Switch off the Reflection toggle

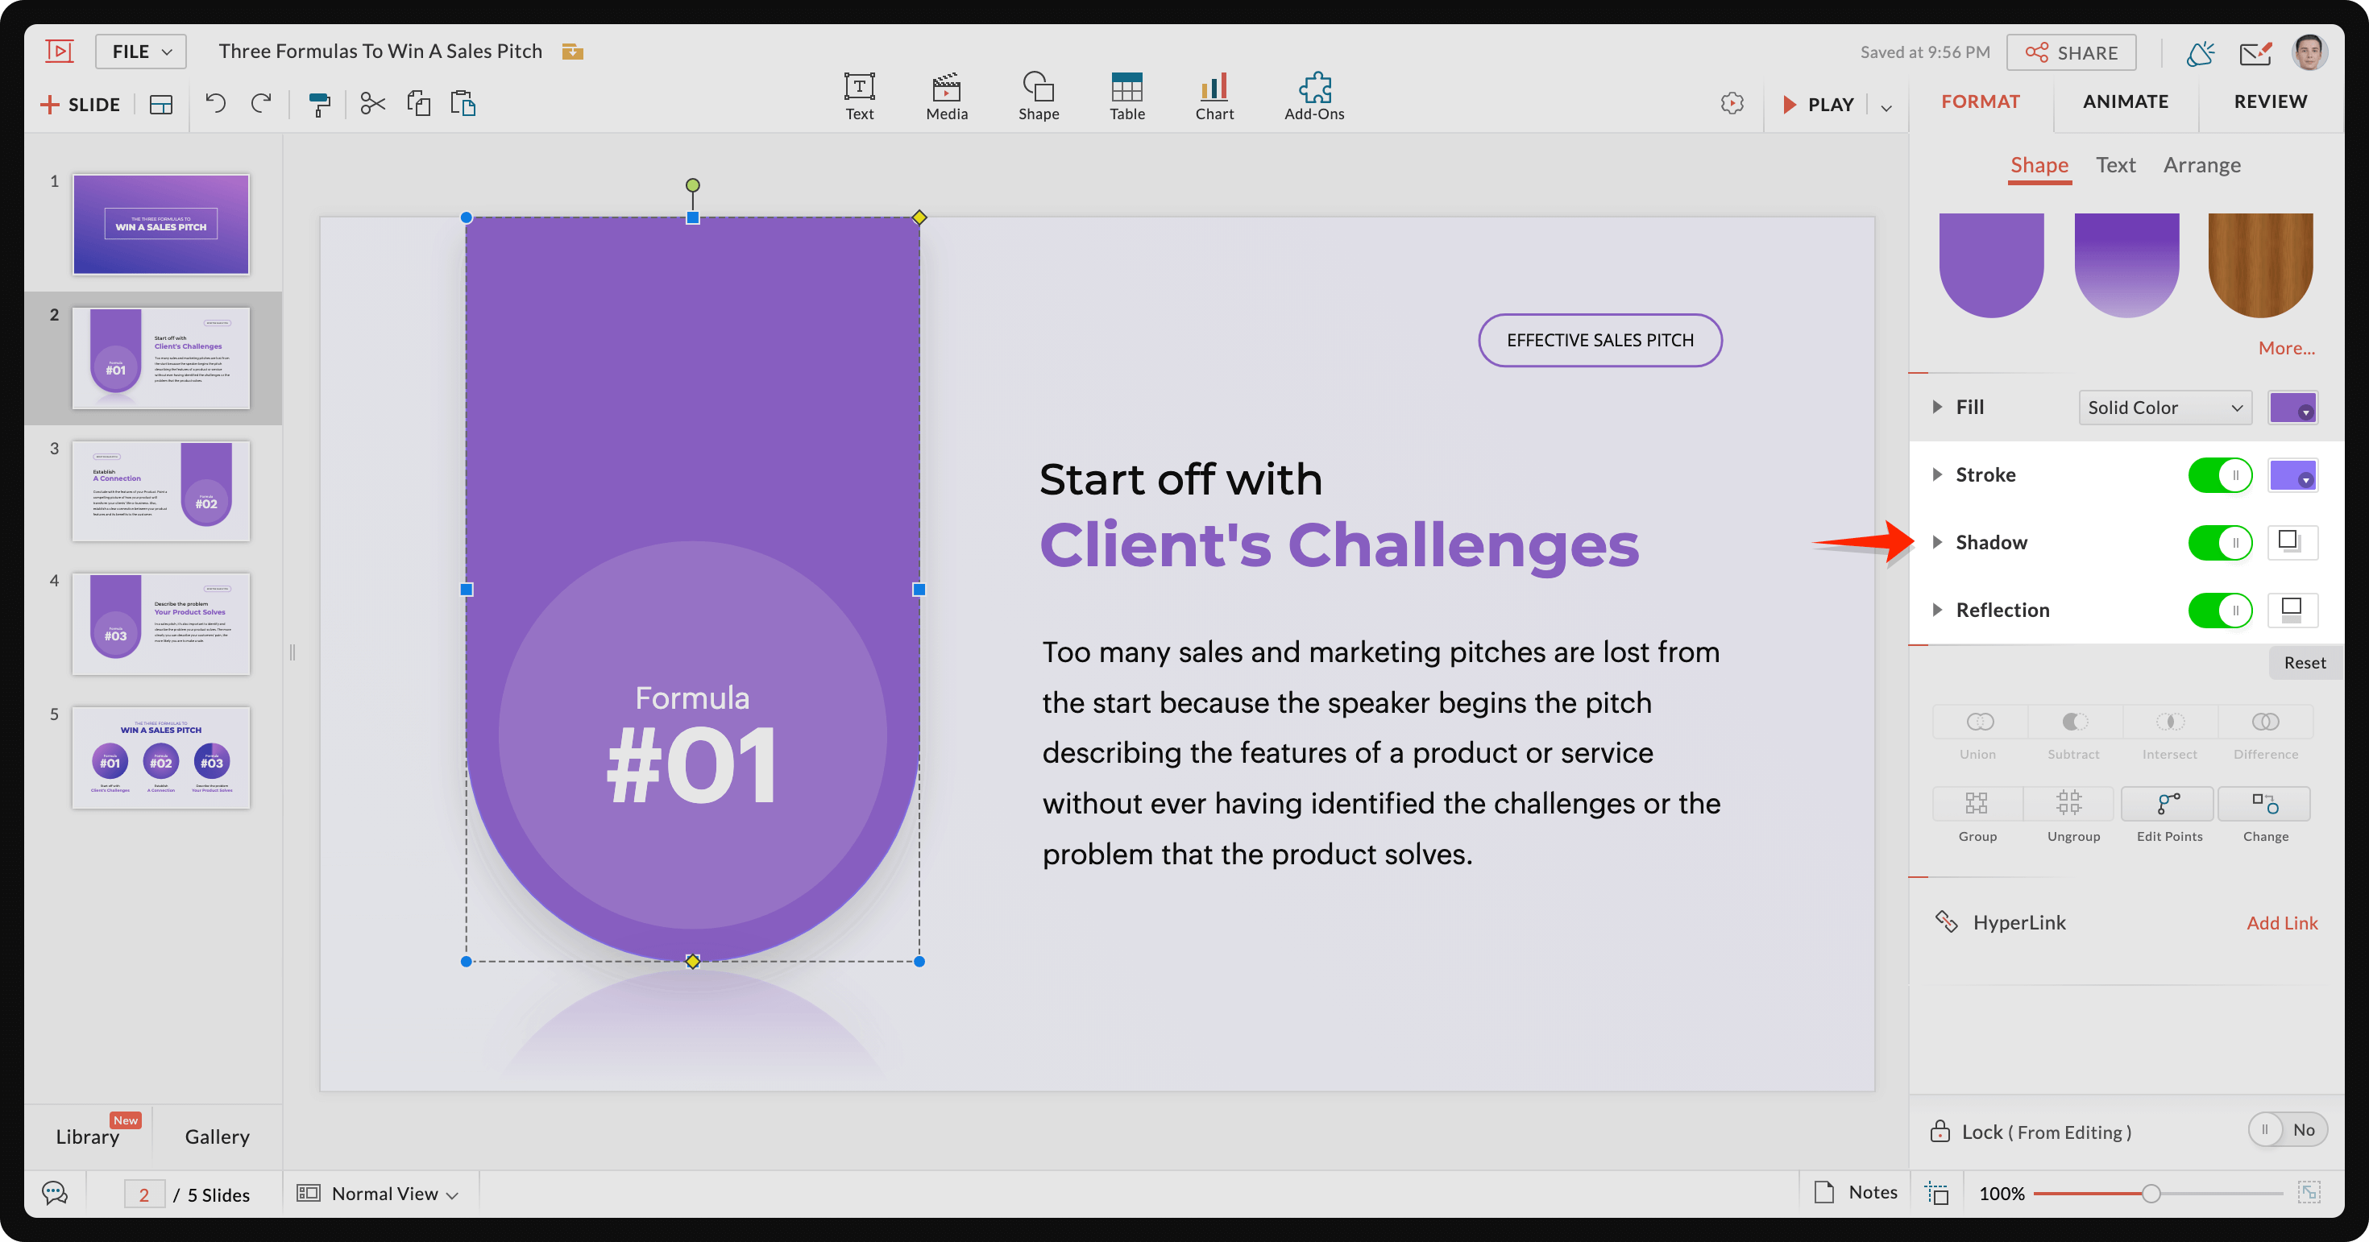tap(2219, 611)
